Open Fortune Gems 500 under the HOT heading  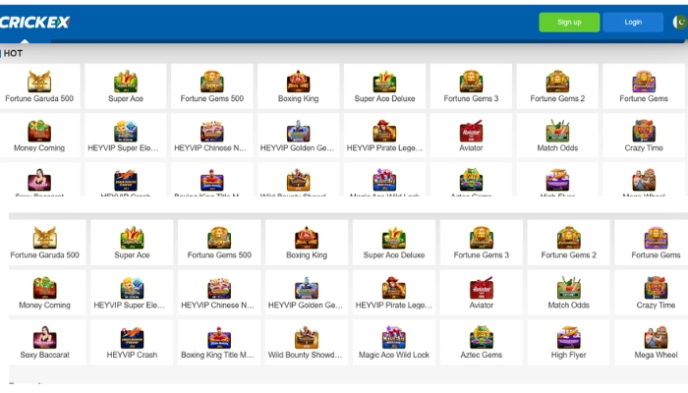[x=212, y=86]
